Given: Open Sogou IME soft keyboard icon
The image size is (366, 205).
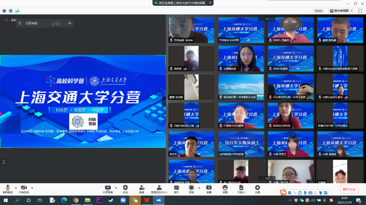Looking at the screenshot, I should [x=310, y=193].
